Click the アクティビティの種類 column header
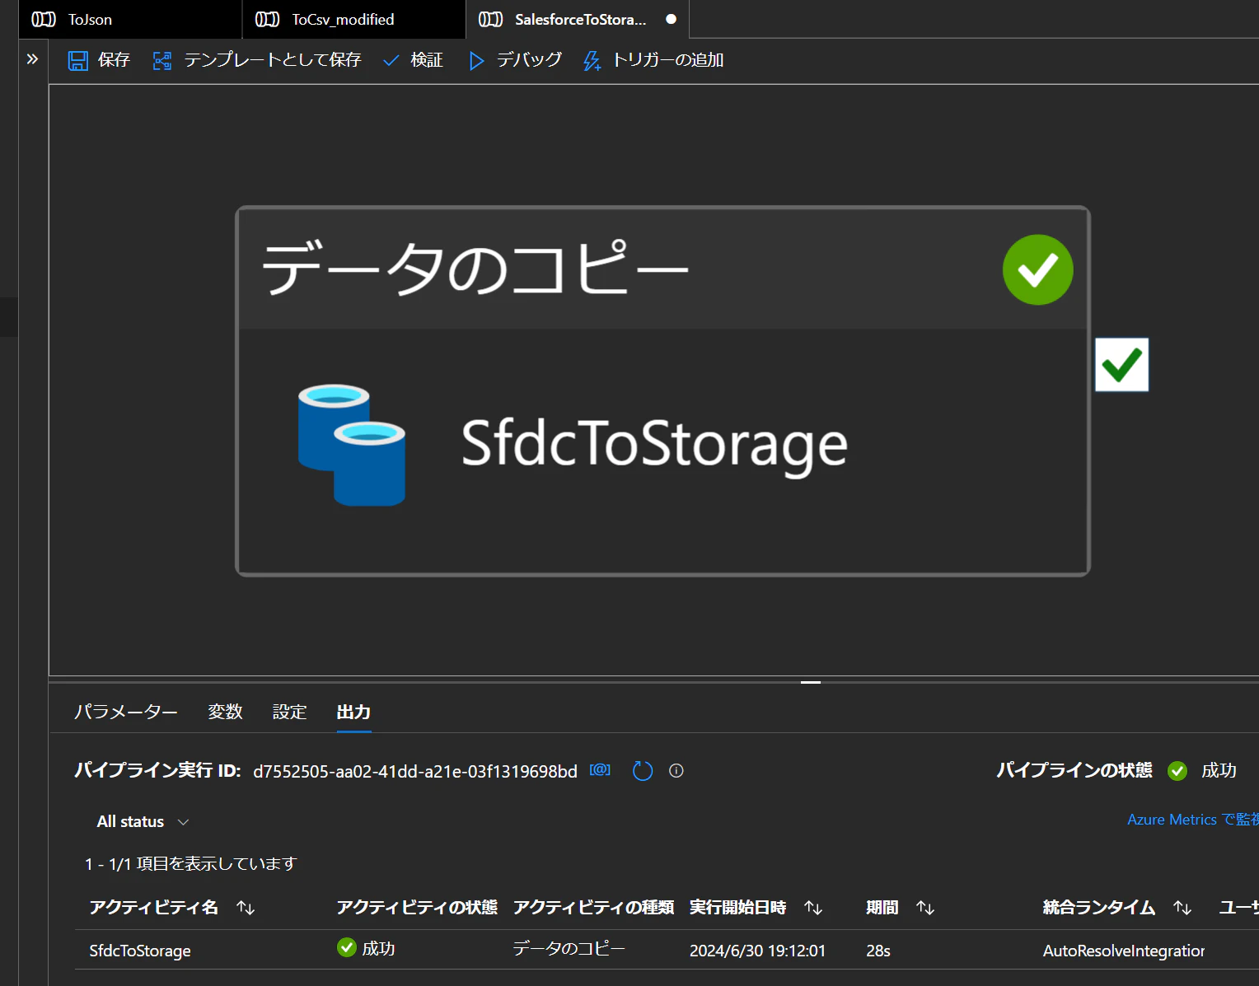The image size is (1259, 986). tap(593, 907)
